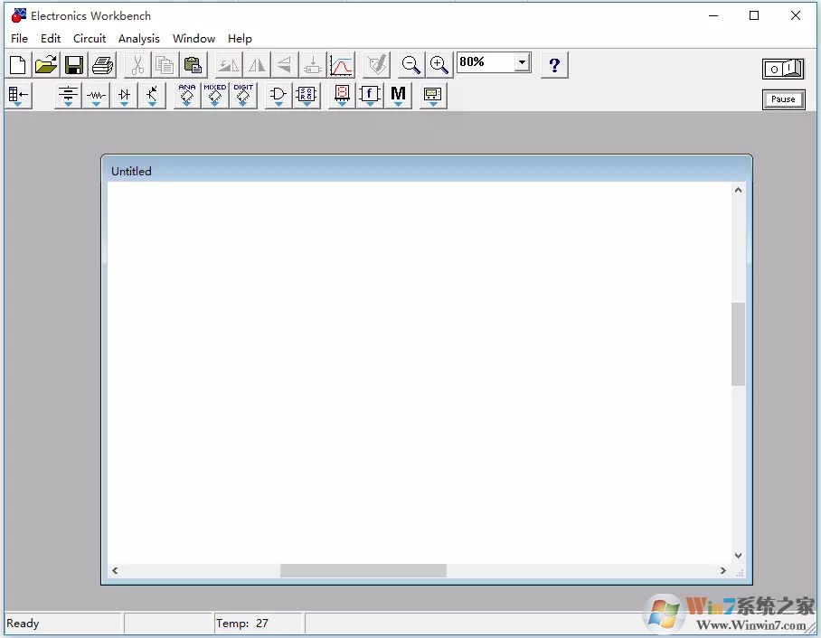Open the Instruments parts bin
This screenshot has height=638, width=821.
(x=433, y=95)
